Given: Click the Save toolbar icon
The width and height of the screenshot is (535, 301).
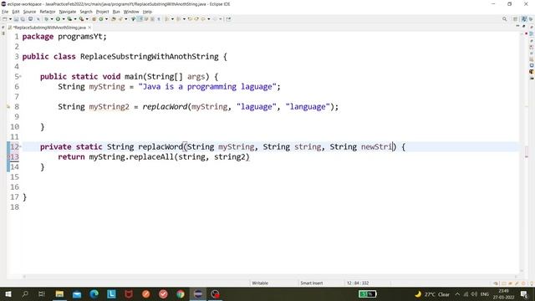Looking at the screenshot, I should (16, 19).
